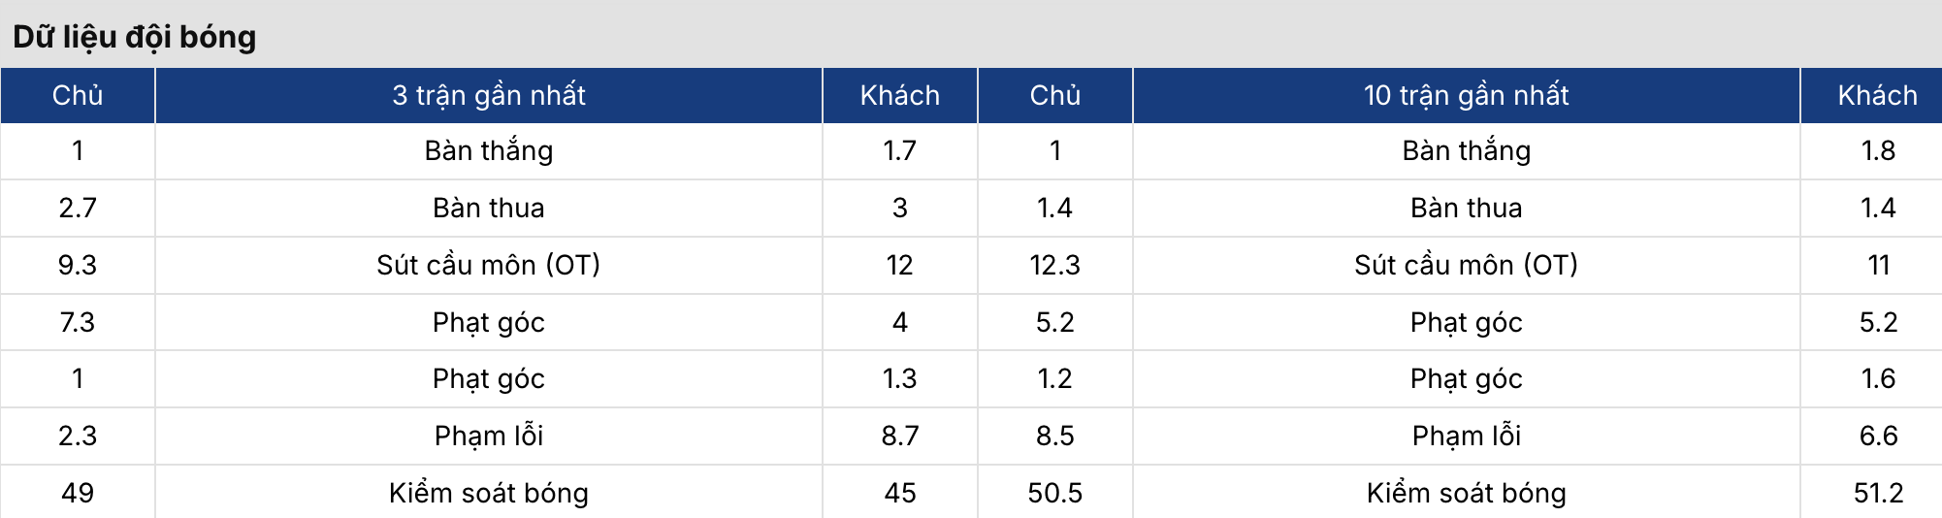This screenshot has height=518, width=1942.
Task: Select "Kiểm soát bóng" in the 3-match table
Action: tap(489, 493)
